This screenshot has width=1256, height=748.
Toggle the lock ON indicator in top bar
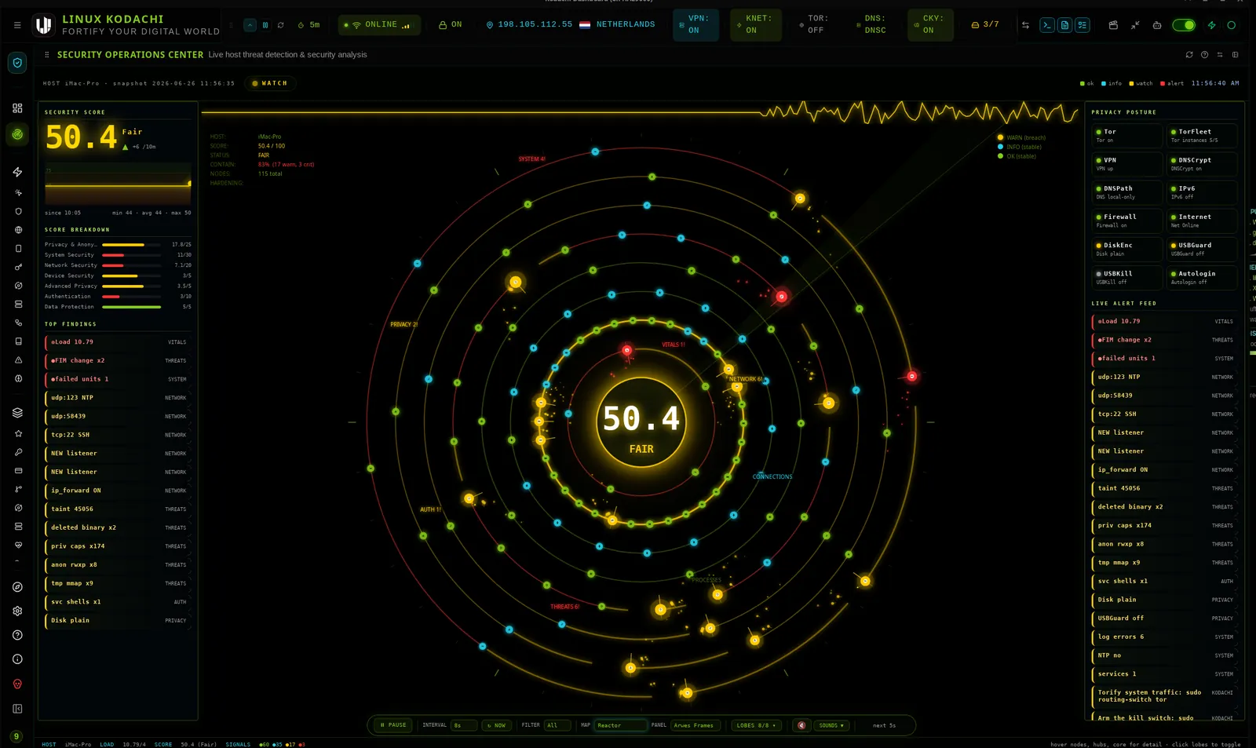pos(451,25)
